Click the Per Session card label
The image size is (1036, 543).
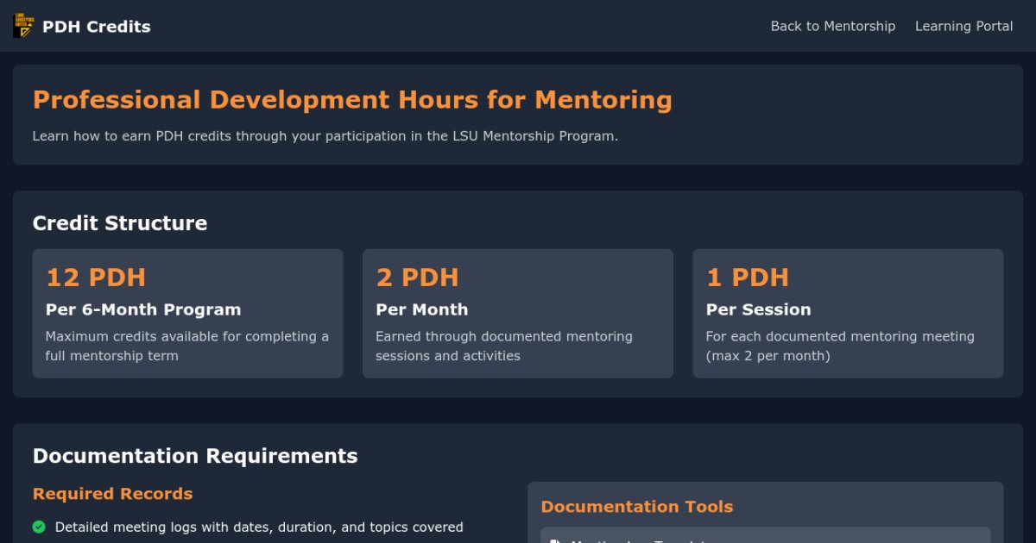(x=758, y=309)
